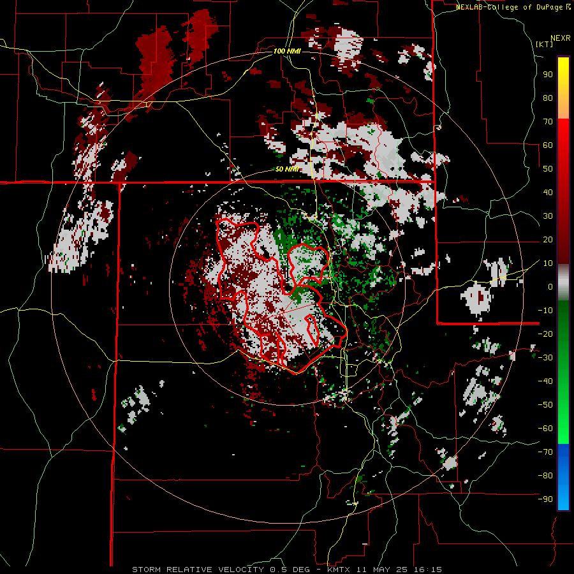Select the -90 knot scale label
Screen dimensions: 574x574
(545, 499)
